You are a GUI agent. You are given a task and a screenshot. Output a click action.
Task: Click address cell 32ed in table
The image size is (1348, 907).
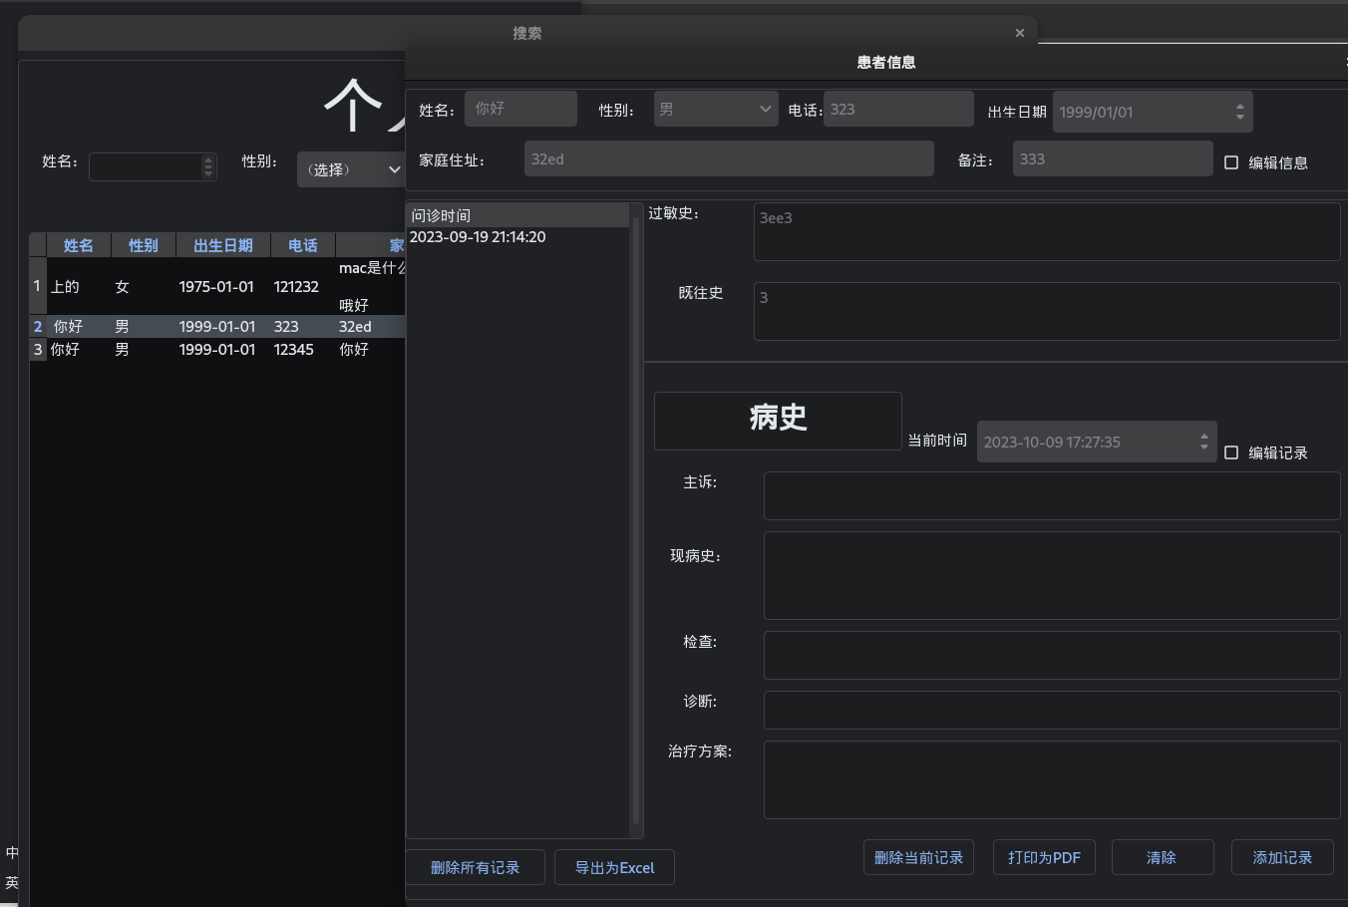click(x=370, y=327)
